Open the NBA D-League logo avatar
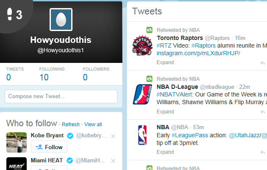 [x=142, y=94]
